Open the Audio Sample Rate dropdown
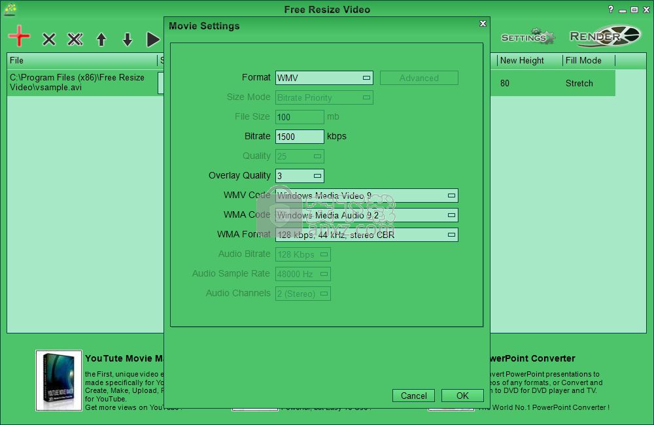The width and height of the screenshot is (654, 425). click(x=303, y=274)
